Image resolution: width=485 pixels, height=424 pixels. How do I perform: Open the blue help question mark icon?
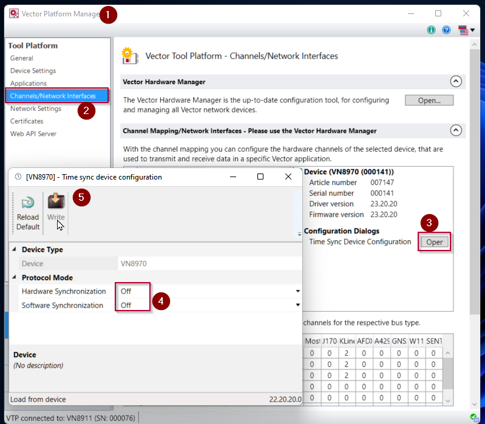pos(446,30)
